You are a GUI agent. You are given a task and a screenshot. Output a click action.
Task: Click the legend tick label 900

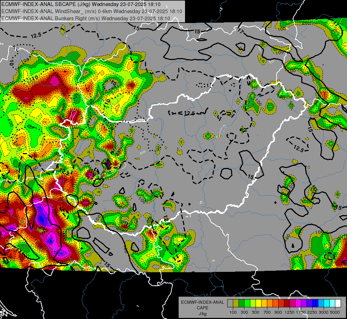coord(278,312)
